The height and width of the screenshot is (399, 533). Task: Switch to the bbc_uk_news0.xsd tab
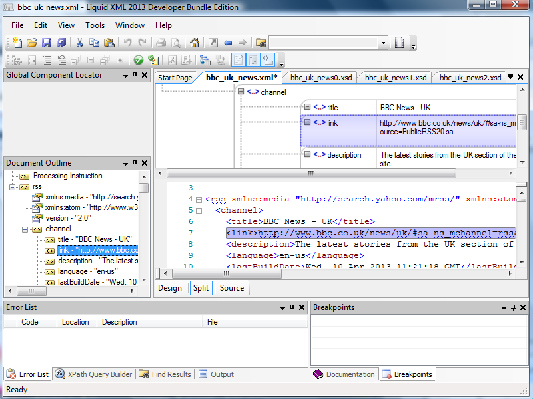click(x=321, y=78)
